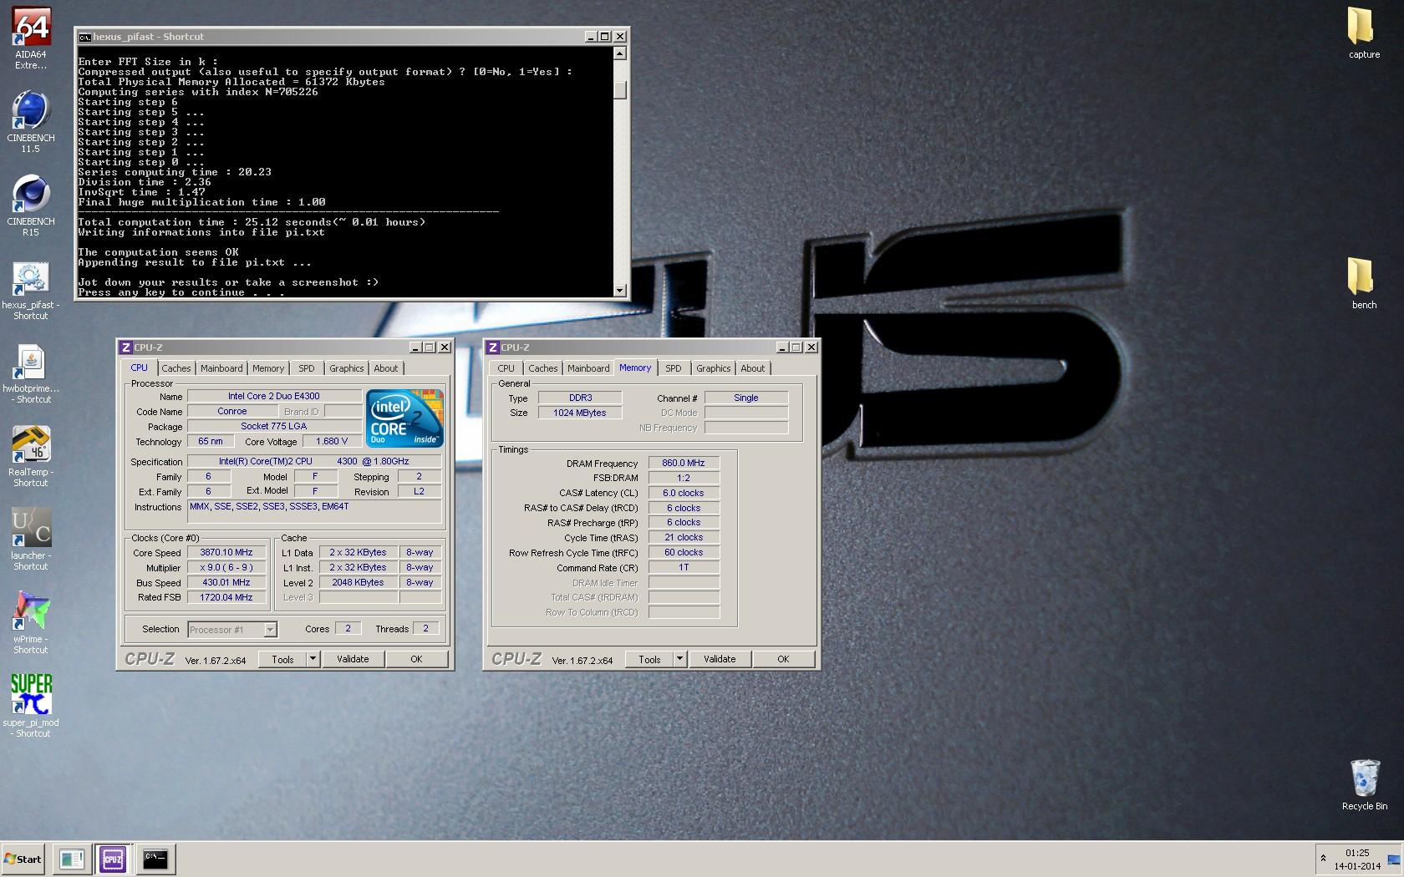
Task: Expand the Processor #1 selection dropdown
Action: coord(270,630)
